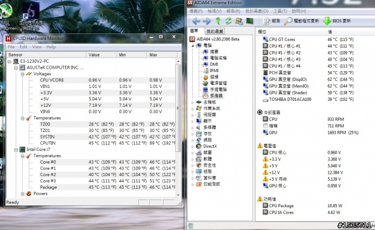
Task: Collapse the 電腦 node in AIDA64 tree
Action: coord(193,46)
